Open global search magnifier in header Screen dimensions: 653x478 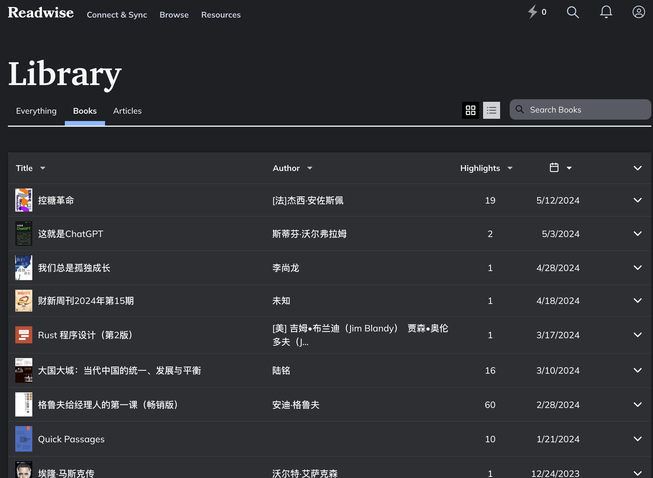click(573, 12)
